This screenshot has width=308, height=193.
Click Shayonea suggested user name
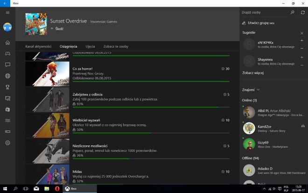[x=265, y=59]
